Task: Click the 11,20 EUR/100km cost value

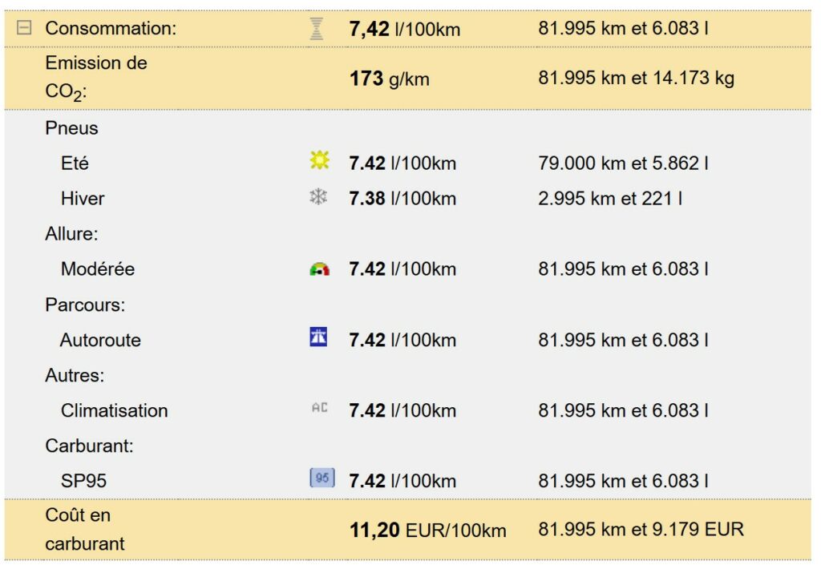Action: click(427, 530)
